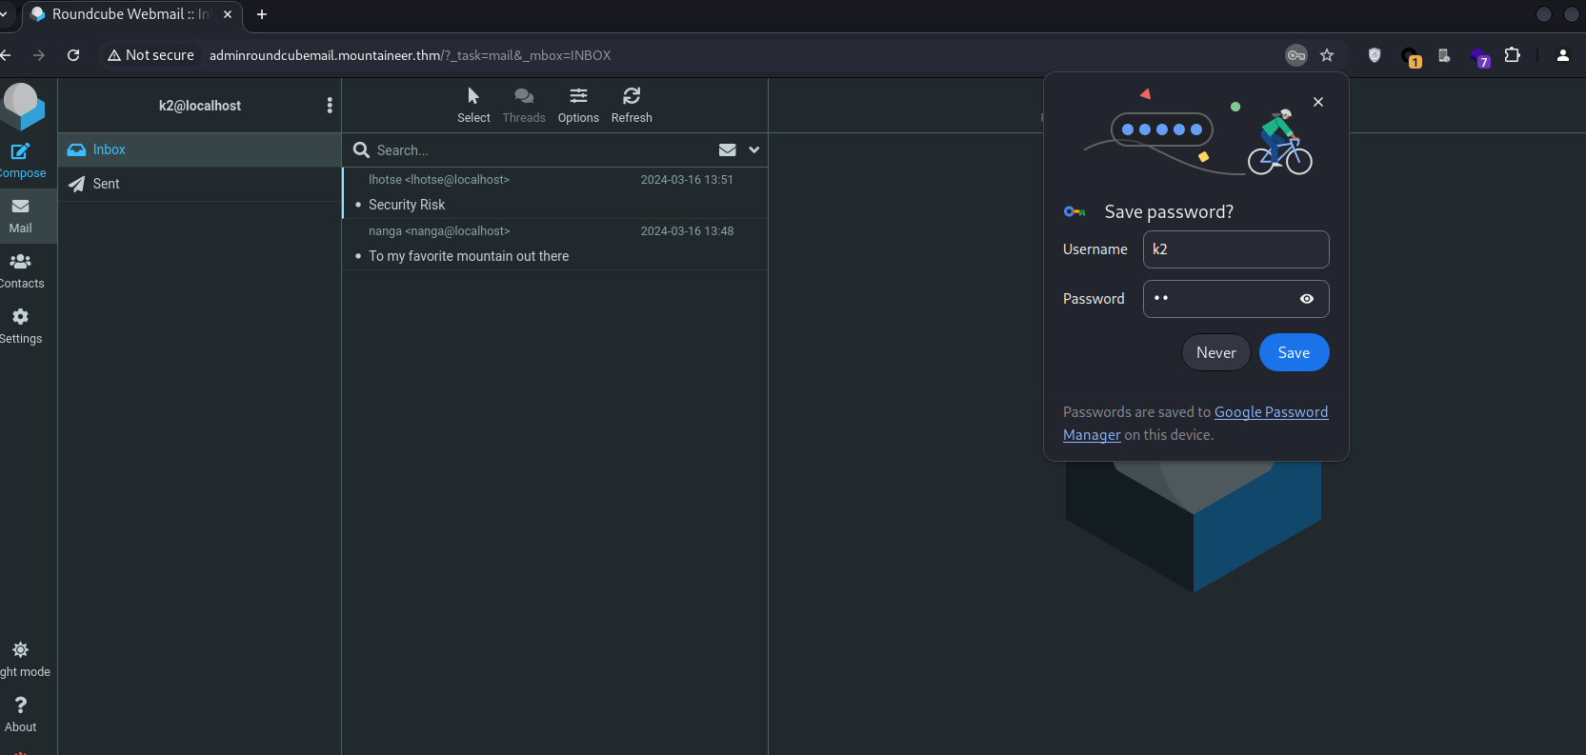This screenshot has width=1586, height=755.
Task: Click the Never button
Action: point(1215,352)
